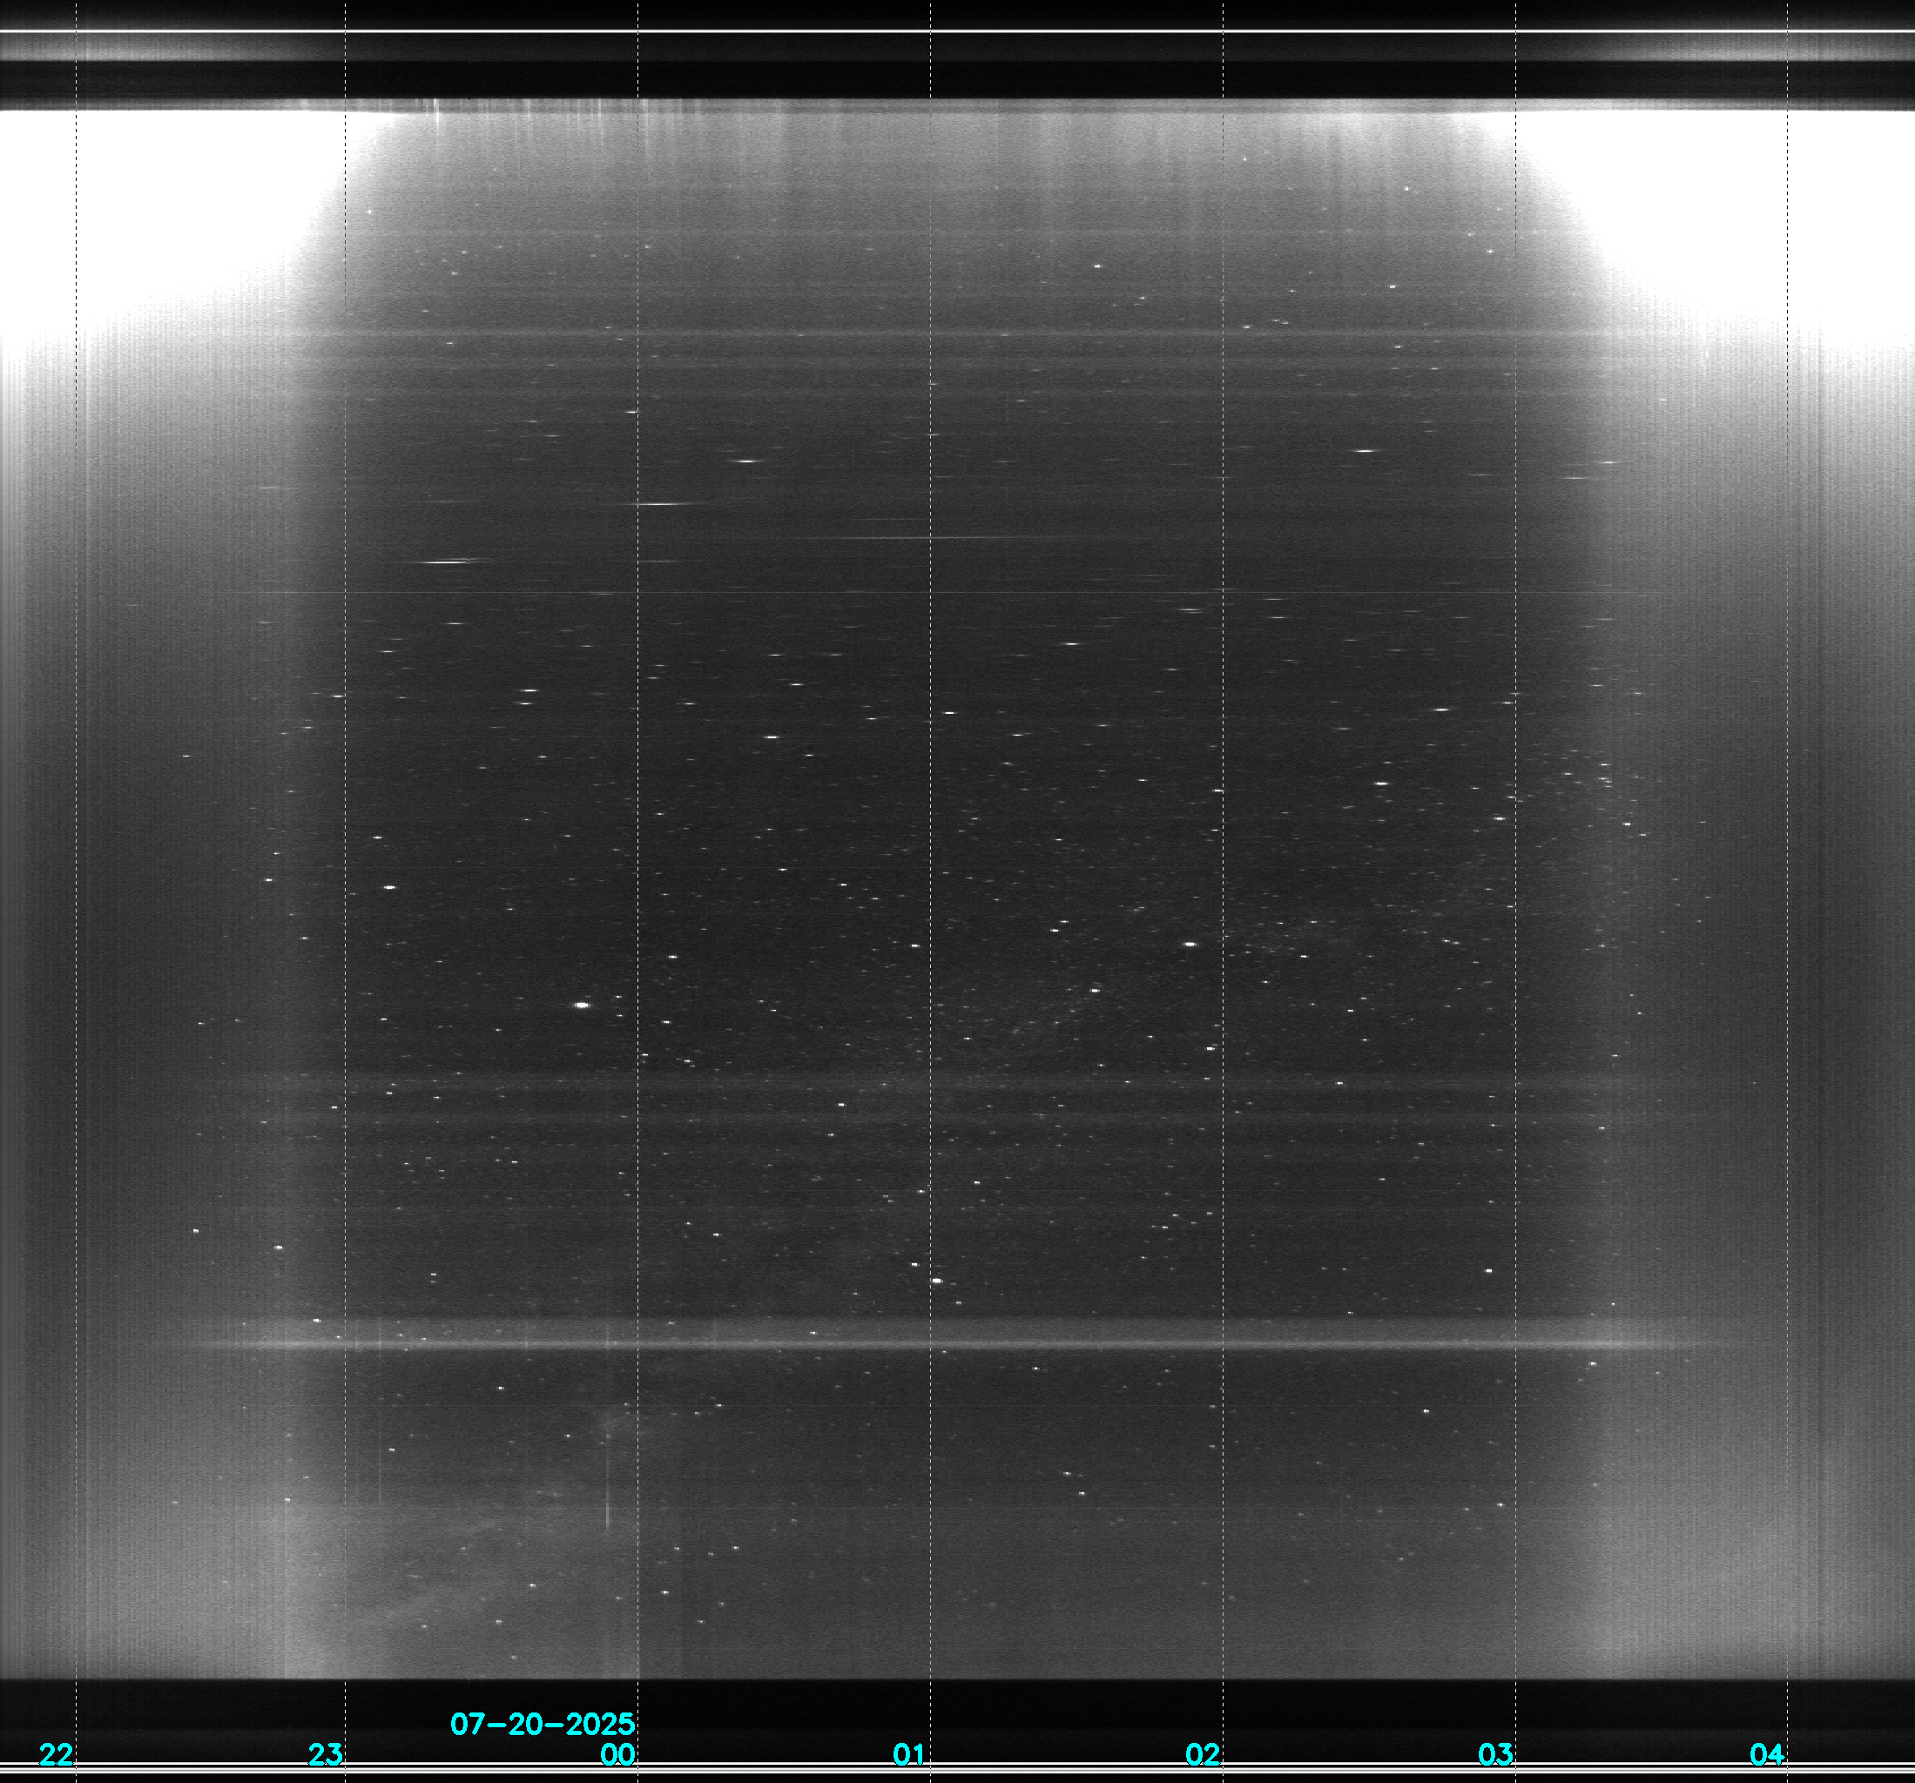The image size is (1915, 1783).
Task: Click the 03 hour axis label
Action: 1495,1754
